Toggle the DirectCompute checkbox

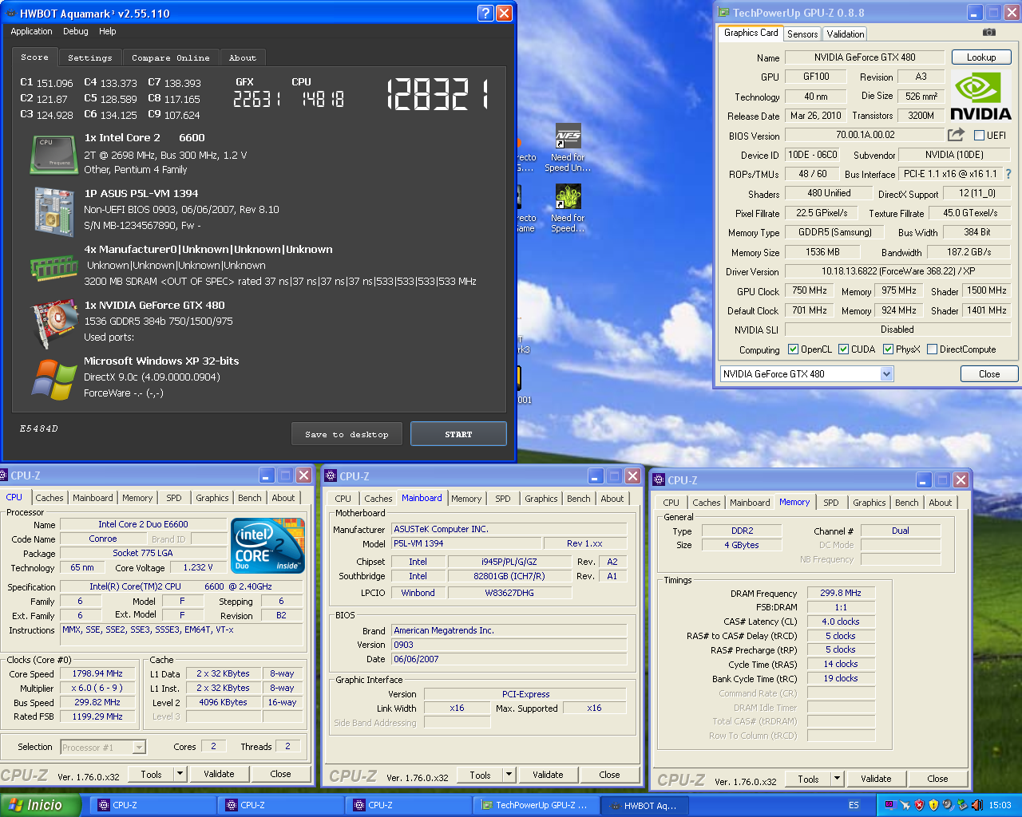pyautogui.click(x=932, y=349)
